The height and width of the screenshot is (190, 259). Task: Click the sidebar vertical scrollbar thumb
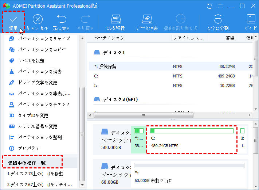click(x=82, y=134)
